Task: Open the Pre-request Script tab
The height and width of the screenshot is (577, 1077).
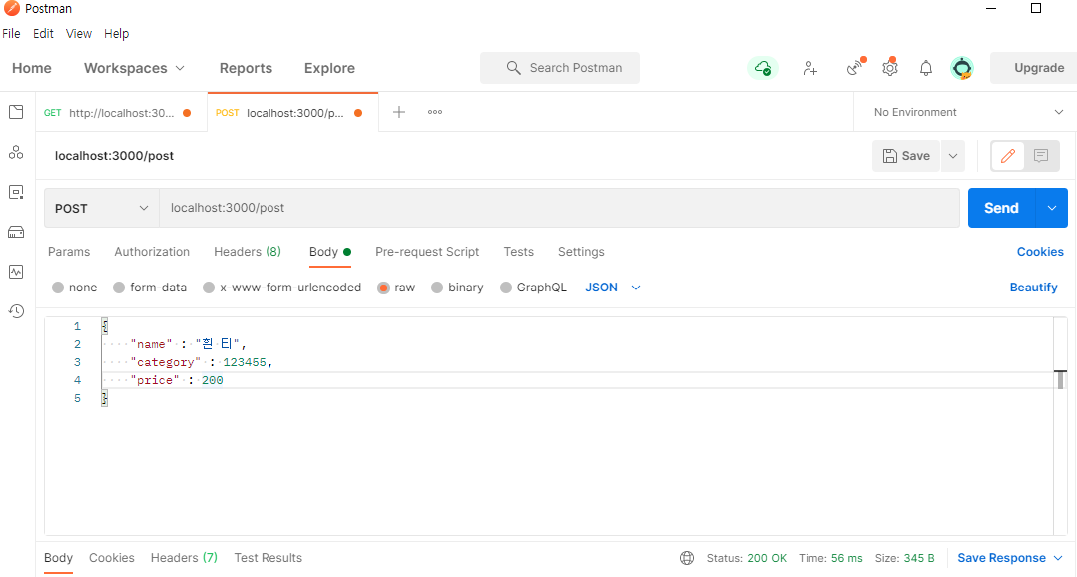Action: 427,252
